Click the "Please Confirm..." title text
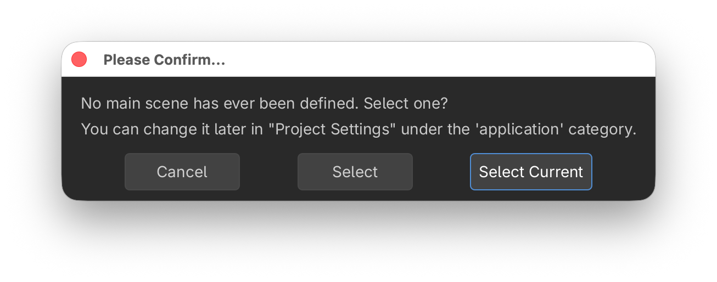 [164, 60]
